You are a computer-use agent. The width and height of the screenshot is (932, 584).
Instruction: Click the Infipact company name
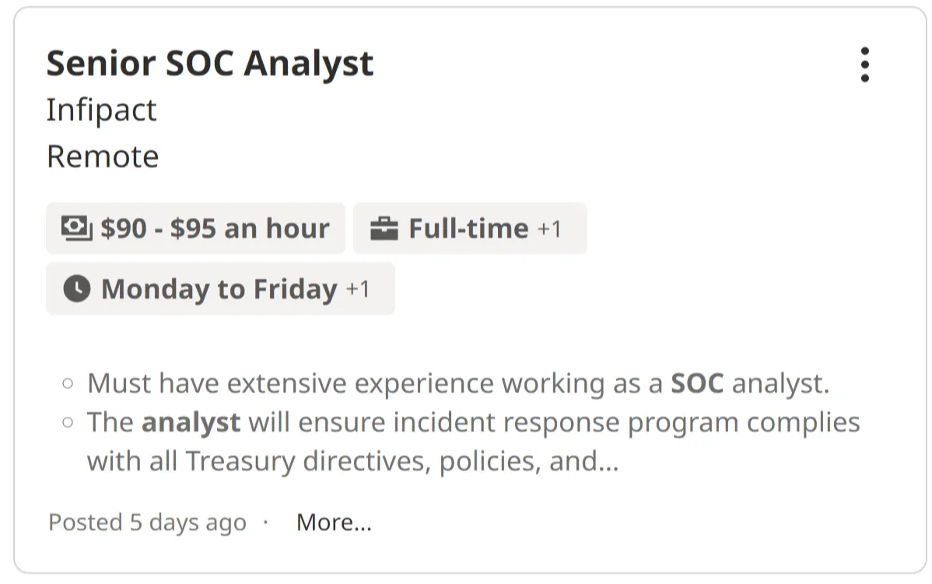coord(101,110)
